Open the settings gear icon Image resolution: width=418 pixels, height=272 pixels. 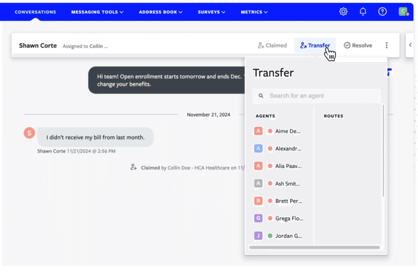point(343,12)
